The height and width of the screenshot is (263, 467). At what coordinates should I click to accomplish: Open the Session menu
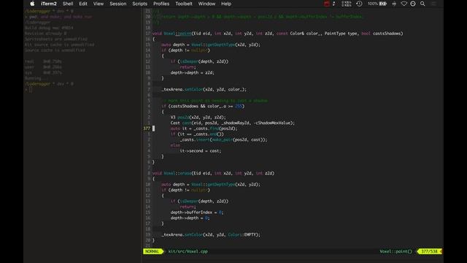[118, 4]
